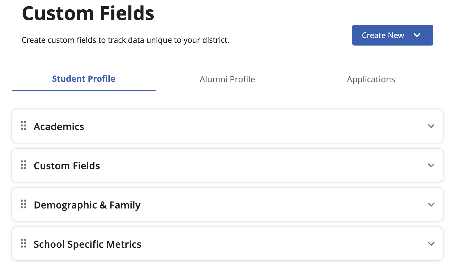Screen dimensions: 461x265
Task: Expand Demographic & Family with its chevron
Action: 431,205
